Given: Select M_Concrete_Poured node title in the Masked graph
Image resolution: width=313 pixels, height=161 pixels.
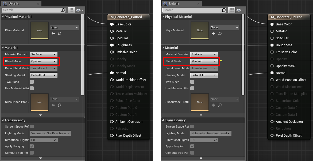Looking at the screenshot, I should pos(287,17).
